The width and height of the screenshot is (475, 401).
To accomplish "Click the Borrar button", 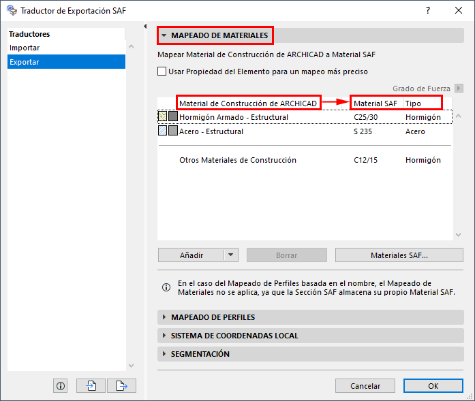I will pyautogui.click(x=287, y=255).
